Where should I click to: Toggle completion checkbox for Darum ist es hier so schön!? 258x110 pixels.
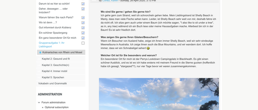click(83, 4)
